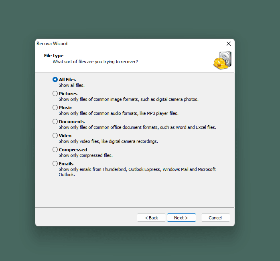280x261 pixels.
Task: Click the Recuva hard hat drive icon
Action: (223, 60)
